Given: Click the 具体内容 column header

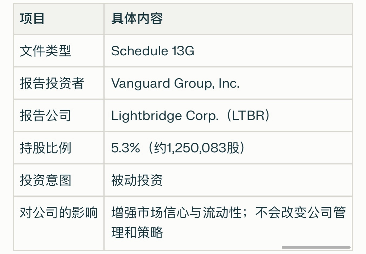Looking at the screenshot, I should 137,19.
